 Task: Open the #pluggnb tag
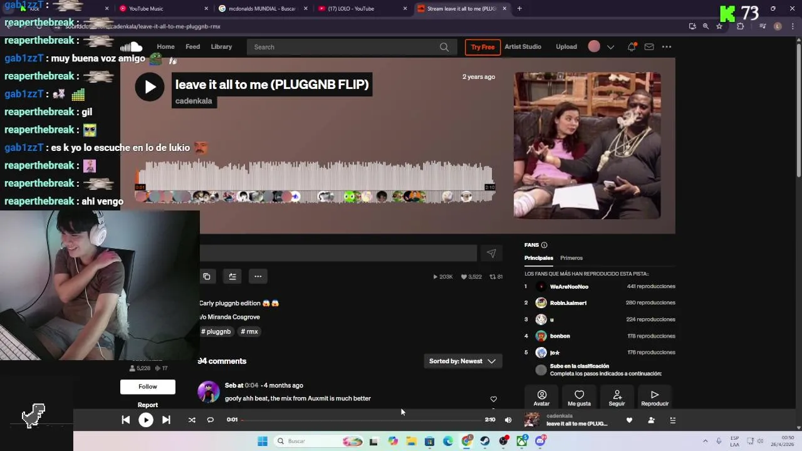pyautogui.click(x=216, y=331)
